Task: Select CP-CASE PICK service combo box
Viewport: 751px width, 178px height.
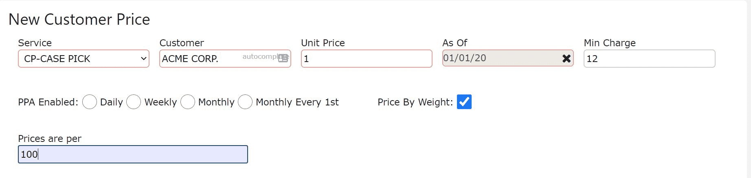Action: [83, 58]
